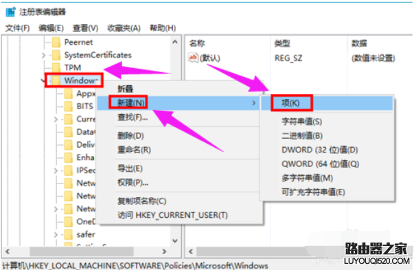Open the 新建(N) submenu arrow
The height and width of the screenshot is (270, 414).
click(x=254, y=103)
